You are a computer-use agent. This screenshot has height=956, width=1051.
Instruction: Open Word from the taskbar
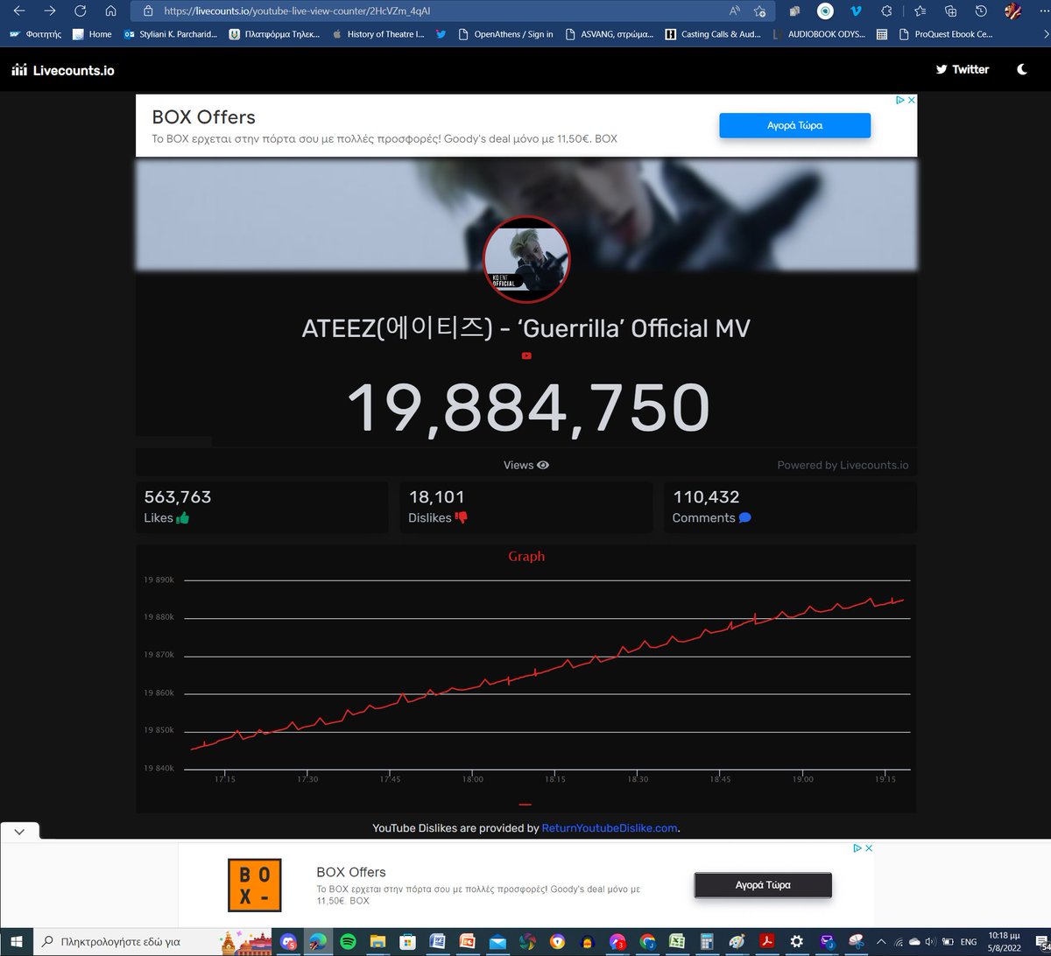(x=437, y=942)
